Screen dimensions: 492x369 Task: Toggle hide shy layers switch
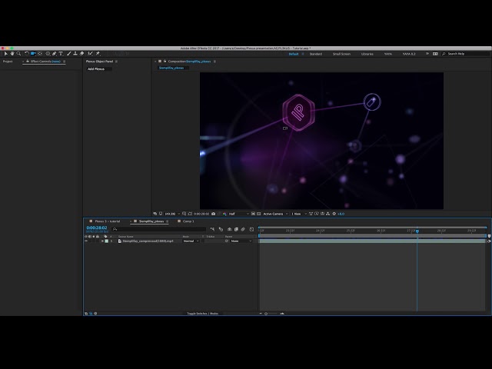tap(229, 229)
